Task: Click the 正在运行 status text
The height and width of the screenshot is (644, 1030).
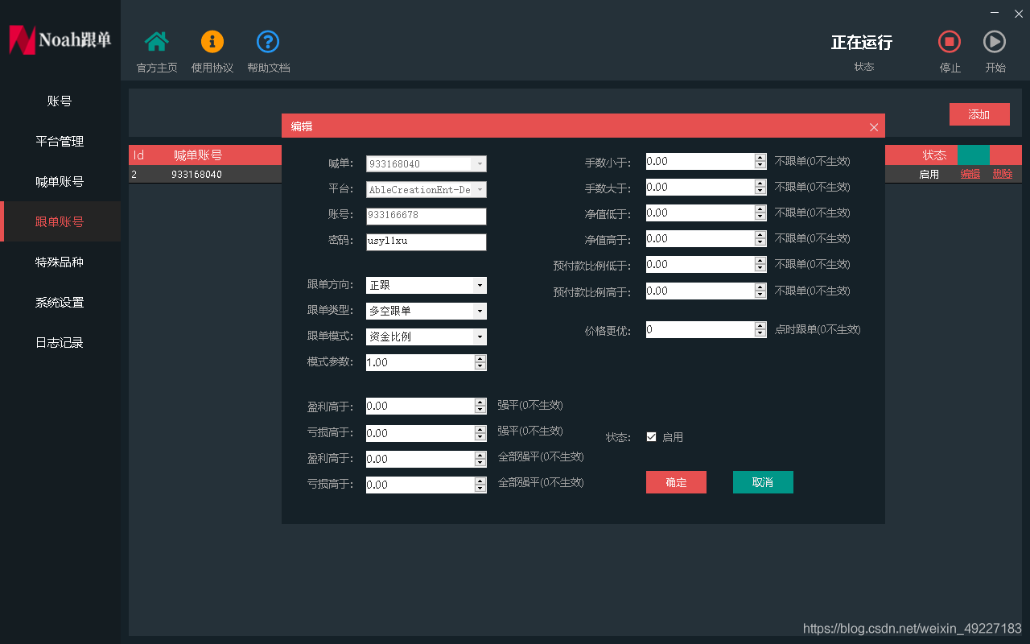Action: coord(862,42)
